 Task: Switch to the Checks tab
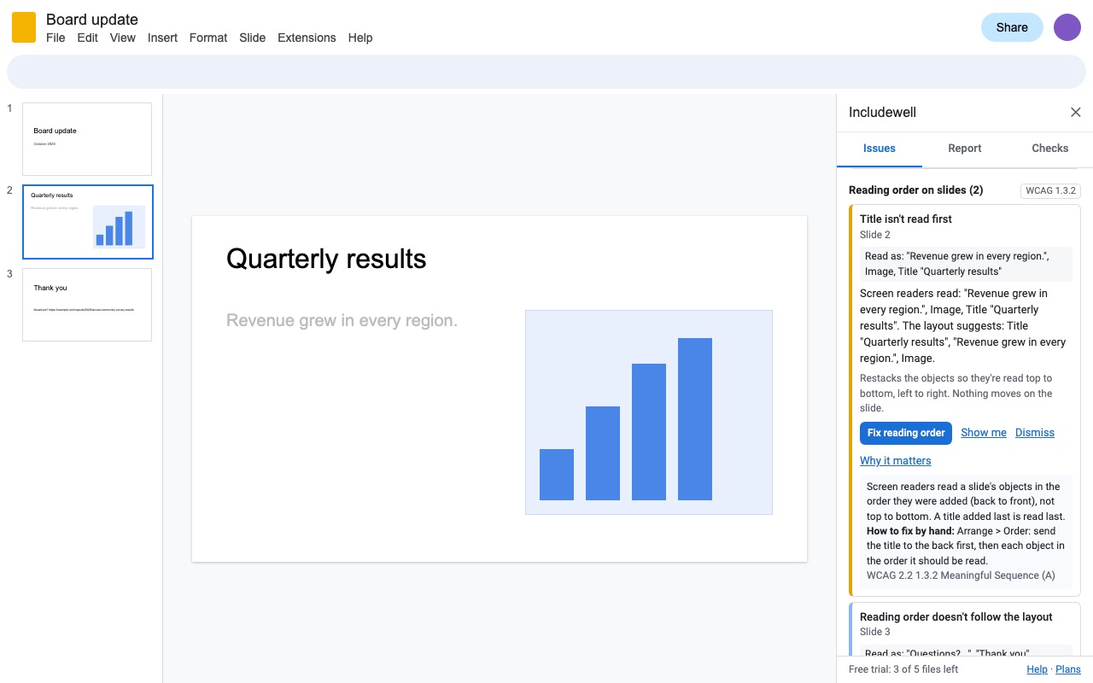pyautogui.click(x=1050, y=149)
